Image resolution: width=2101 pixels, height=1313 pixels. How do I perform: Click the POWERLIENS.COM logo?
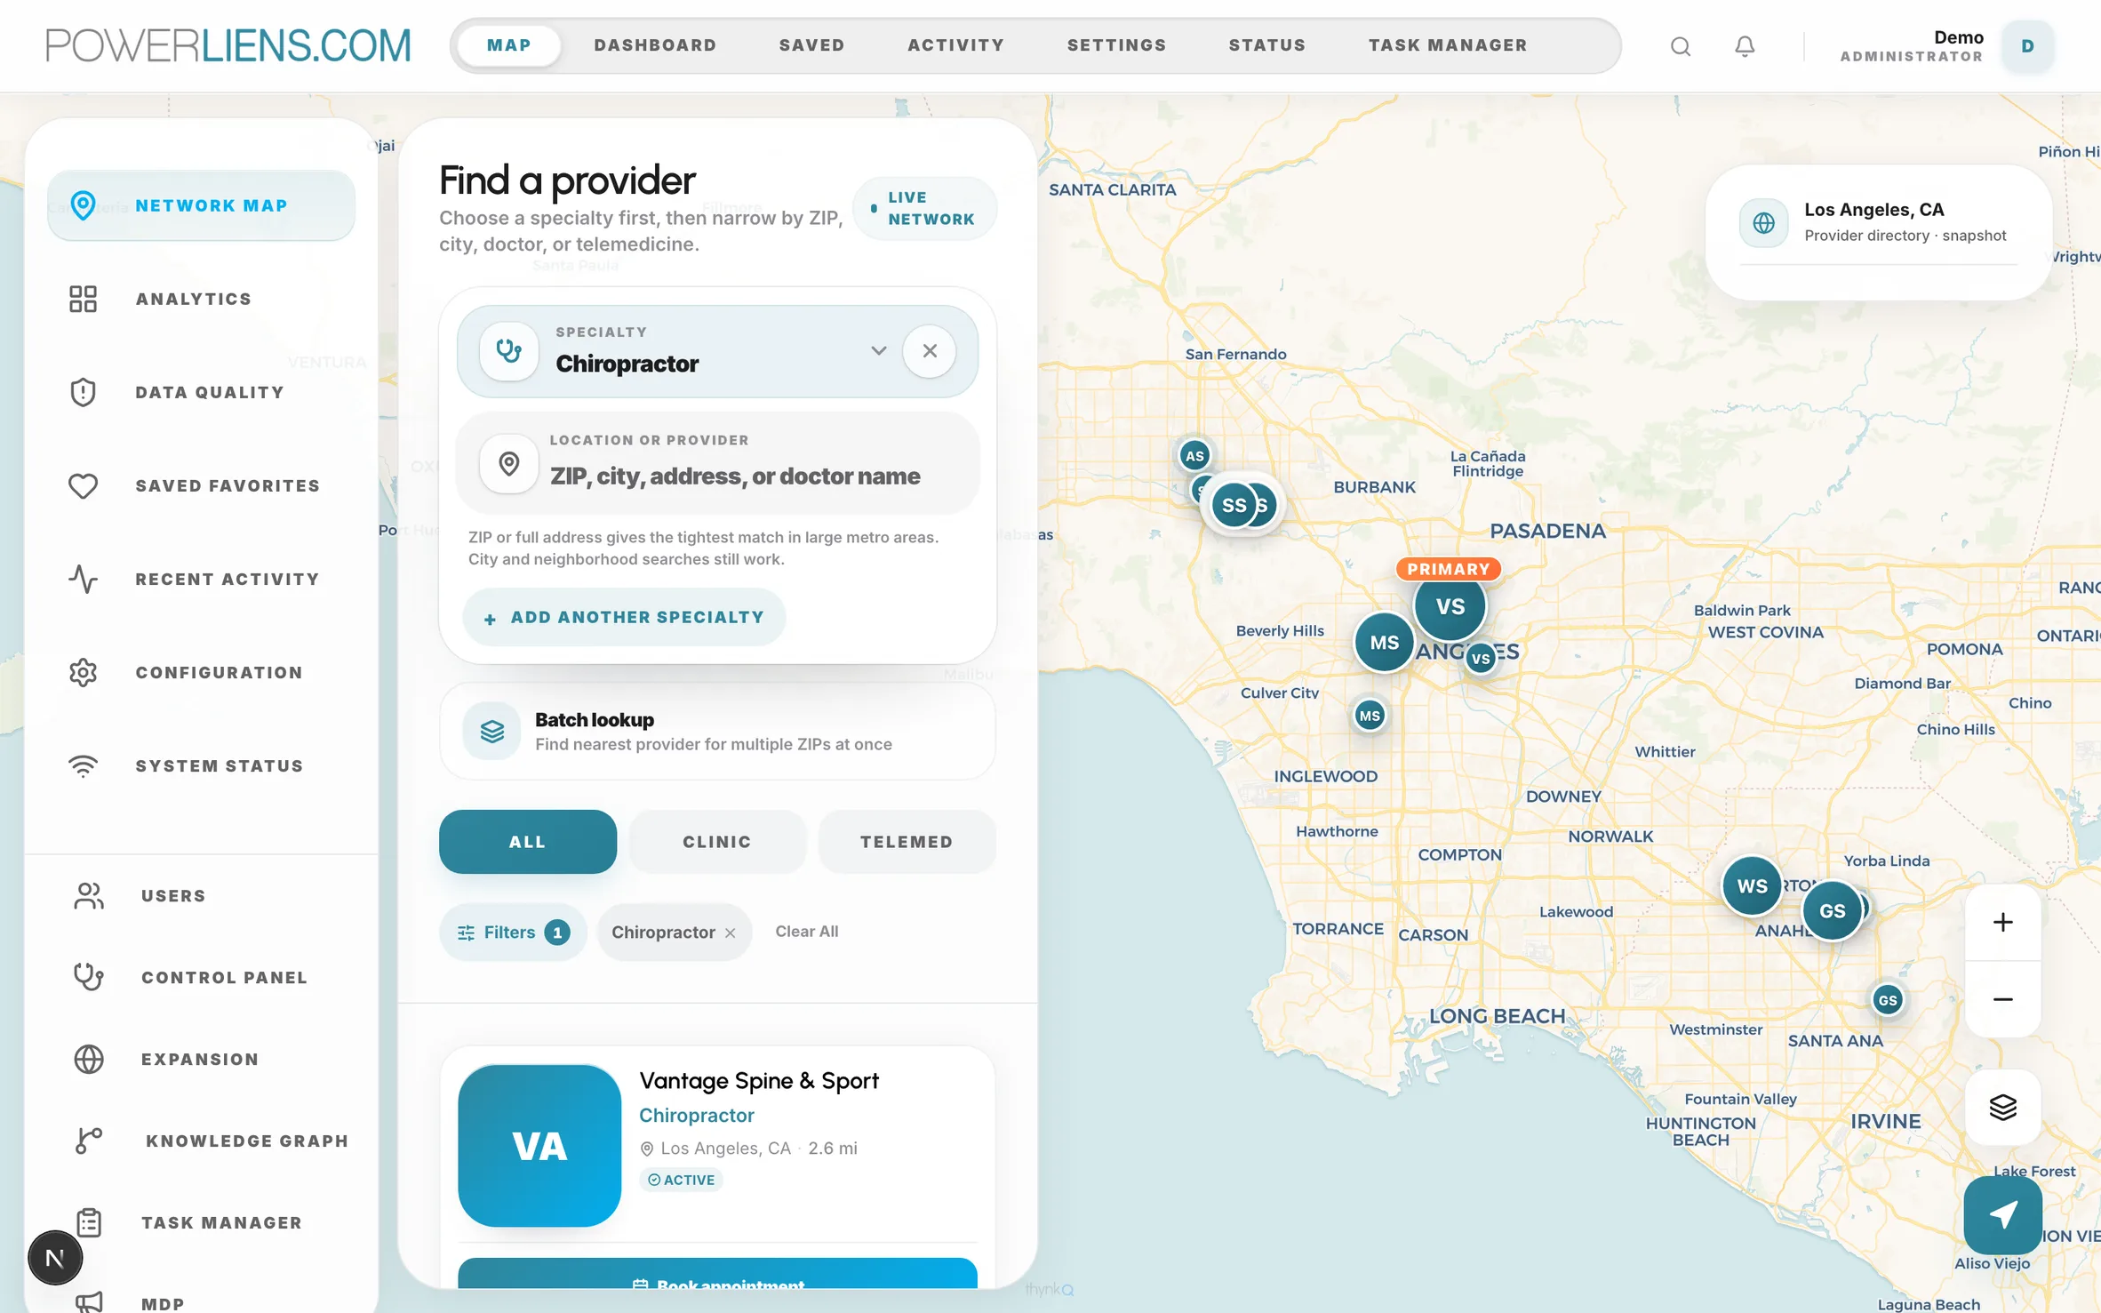[228, 45]
